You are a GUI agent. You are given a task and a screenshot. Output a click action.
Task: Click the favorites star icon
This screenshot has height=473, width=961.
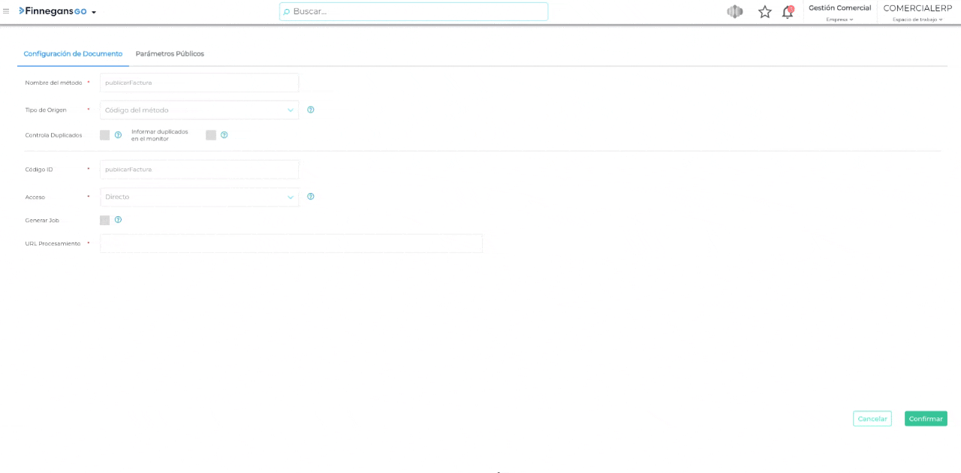click(764, 12)
